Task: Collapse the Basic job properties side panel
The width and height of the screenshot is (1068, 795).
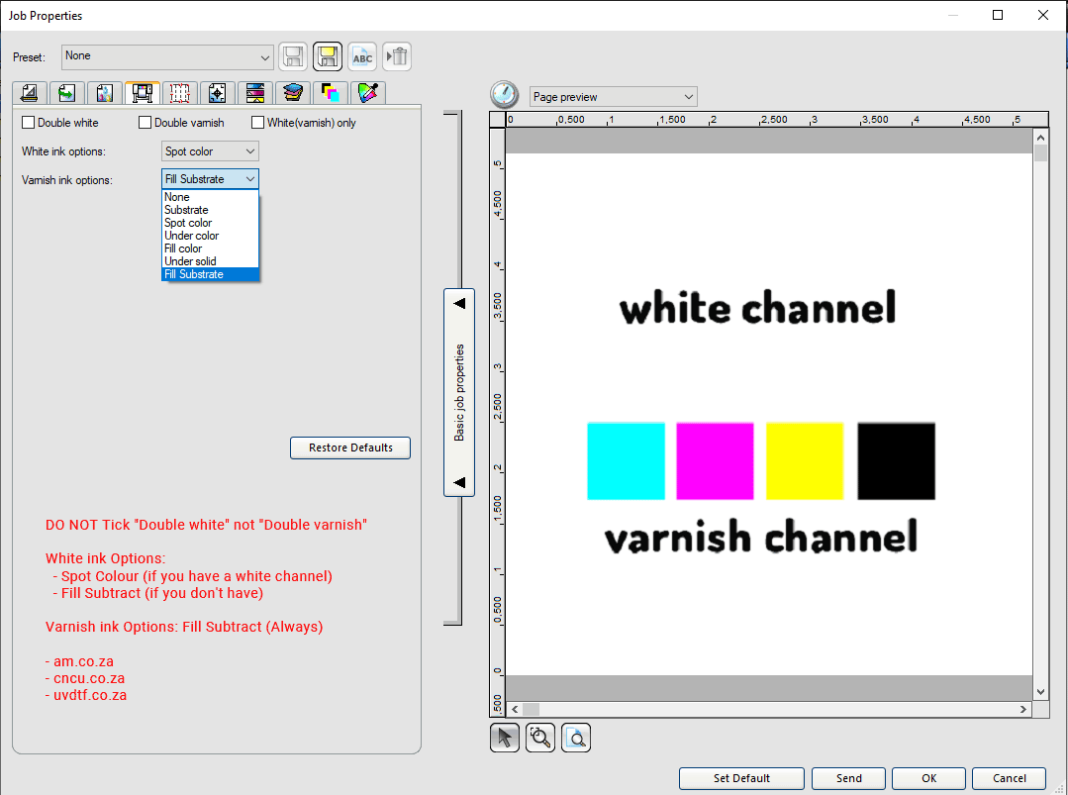Action: (x=459, y=392)
